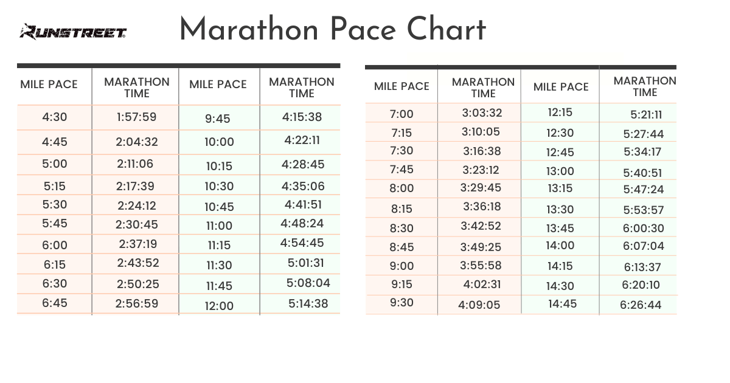Viewport: 730px width, 383px height.
Task: Select marathon time 4:09:05
Action: [x=479, y=305]
